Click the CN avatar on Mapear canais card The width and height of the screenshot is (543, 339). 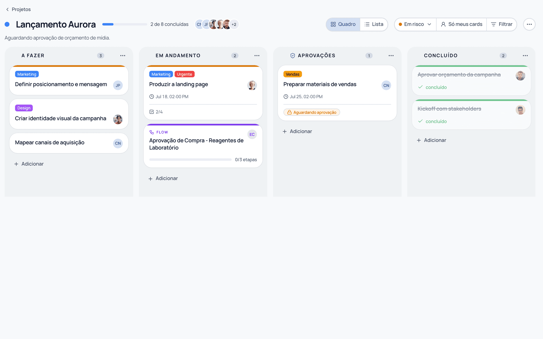pyautogui.click(x=118, y=143)
